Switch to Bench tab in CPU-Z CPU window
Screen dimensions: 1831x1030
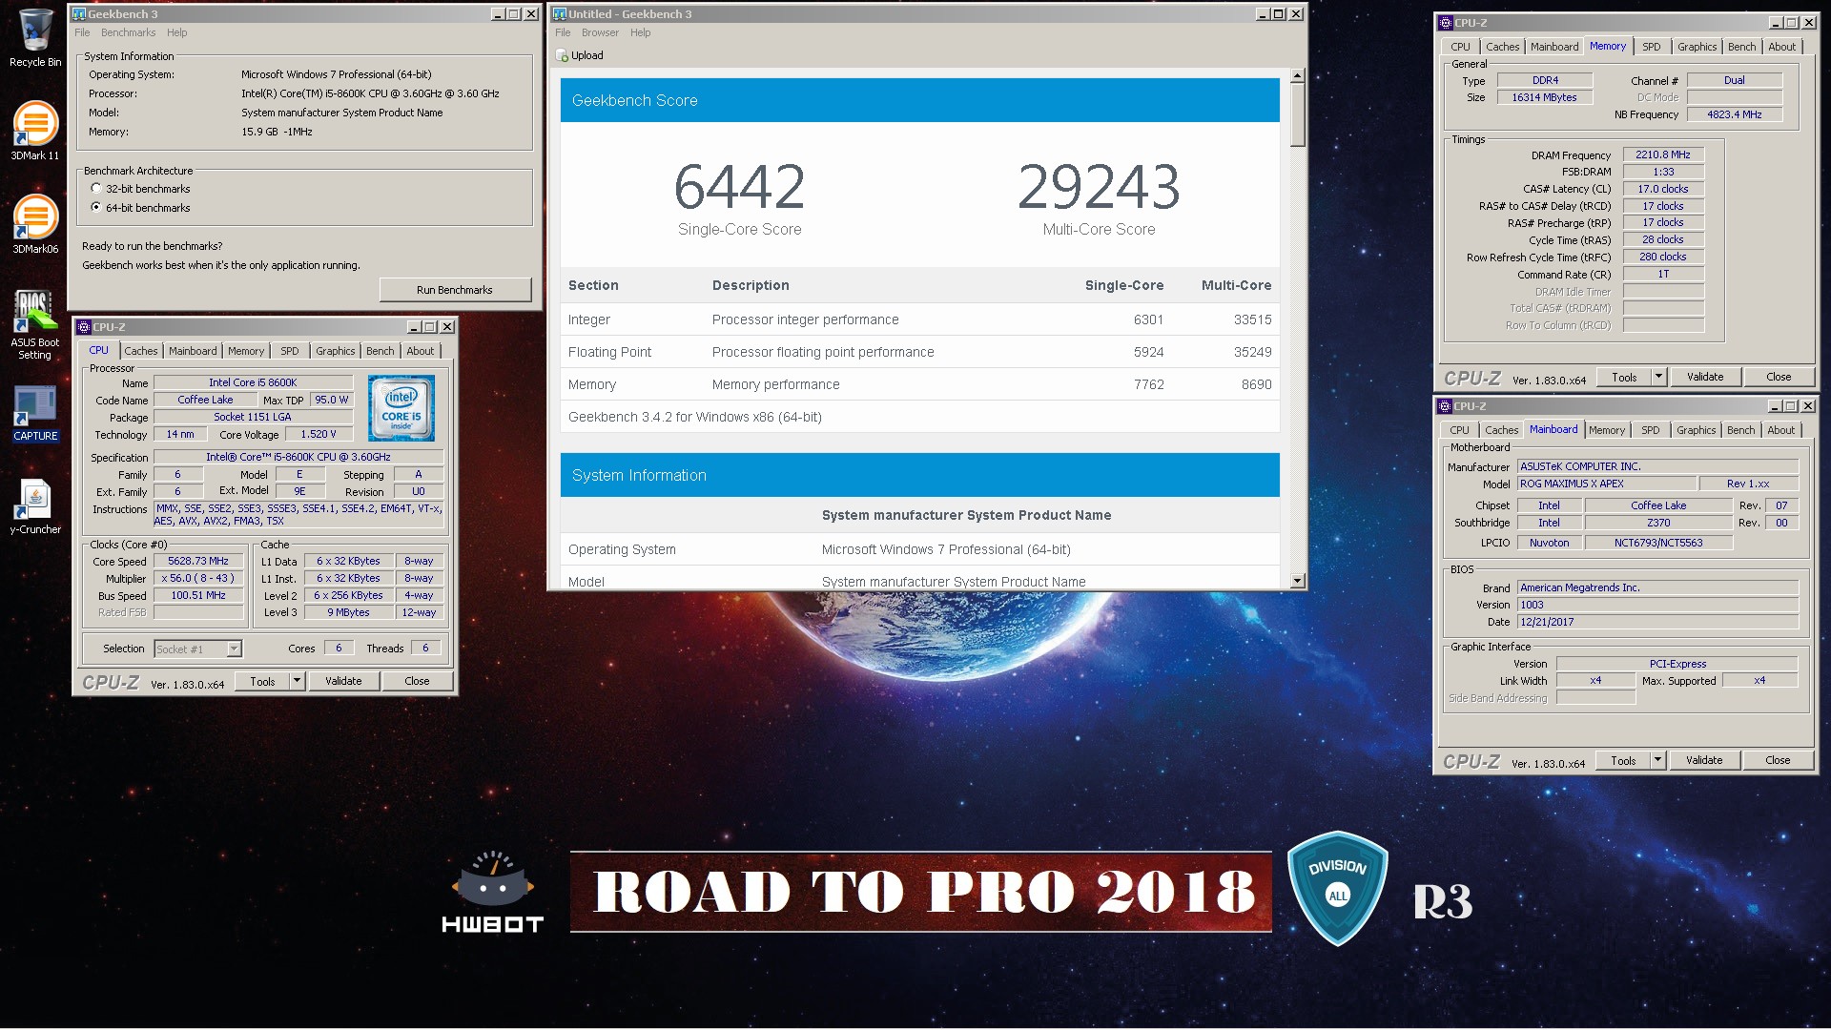[381, 351]
